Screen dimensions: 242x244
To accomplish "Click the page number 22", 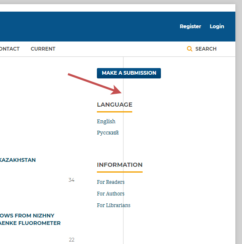I will tap(72, 240).
